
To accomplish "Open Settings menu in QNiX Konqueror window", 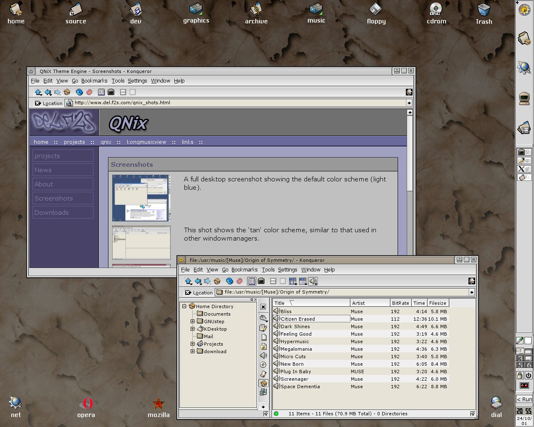I will point(137,81).
